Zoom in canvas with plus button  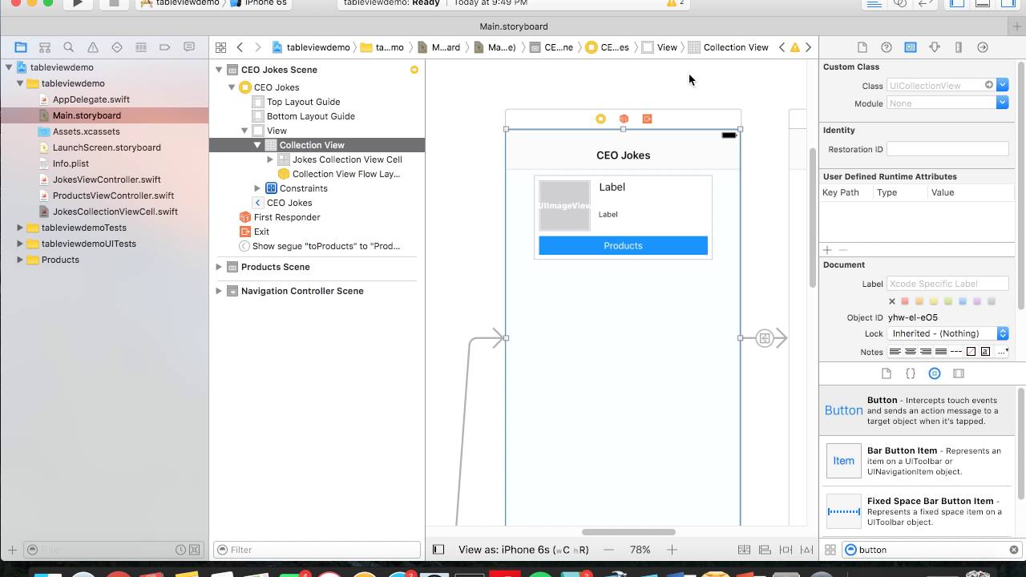pyautogui.click(x=672, y=550)
